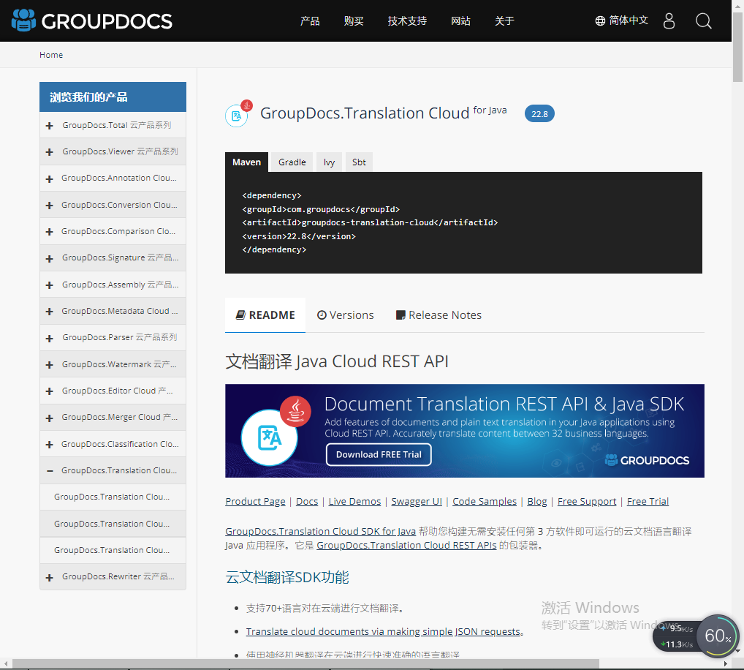The width and height of the screenshot is (744, 670).
Task: Select the Release Notes tab
Action: click(439, 315)
